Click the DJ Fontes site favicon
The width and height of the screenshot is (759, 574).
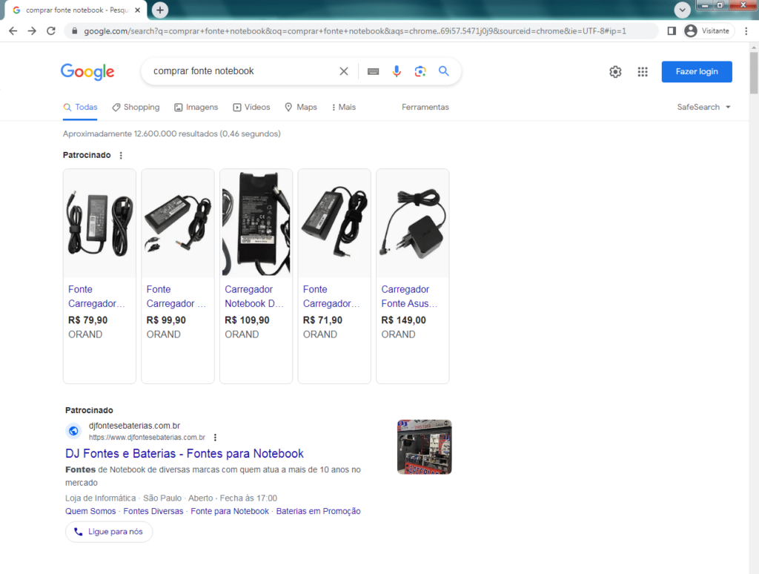73,431
